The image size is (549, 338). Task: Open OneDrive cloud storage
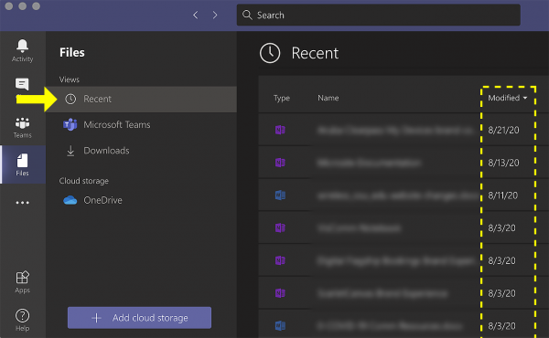pyautogui.click(x=141, y=200)
